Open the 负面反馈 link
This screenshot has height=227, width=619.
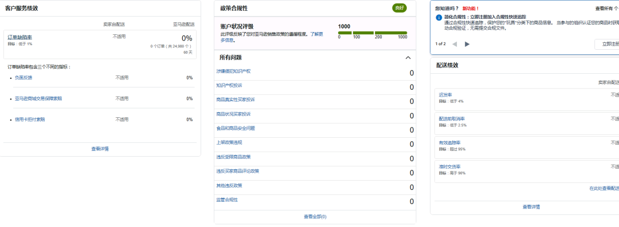pos(23,78)
